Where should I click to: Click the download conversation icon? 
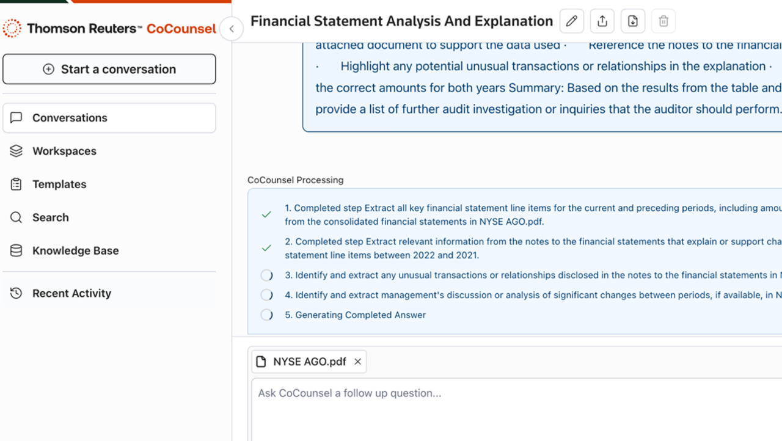[x=633, y=21]
